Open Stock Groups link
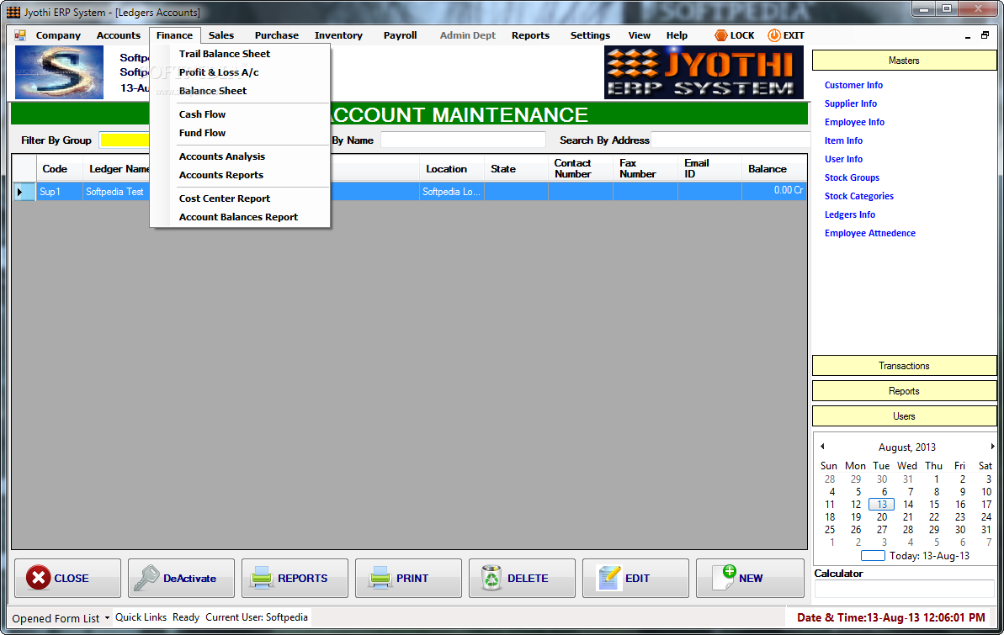Screen dimensions: 1004x635 (852, 177)
